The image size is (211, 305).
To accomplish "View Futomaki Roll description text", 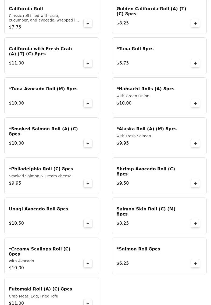I will coord(34,296).
